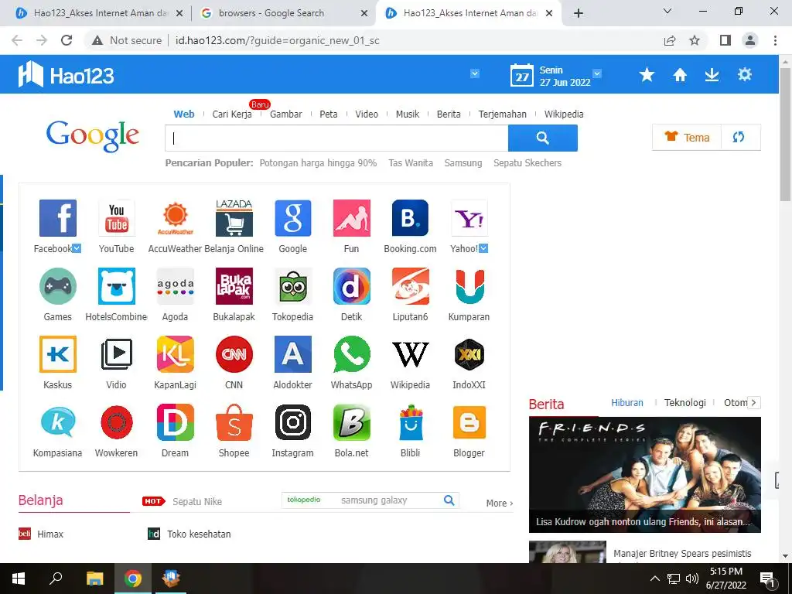This screenshot has width=792, height=594.
Task: Bookmark this page with star icon
Action: [695, 40]
